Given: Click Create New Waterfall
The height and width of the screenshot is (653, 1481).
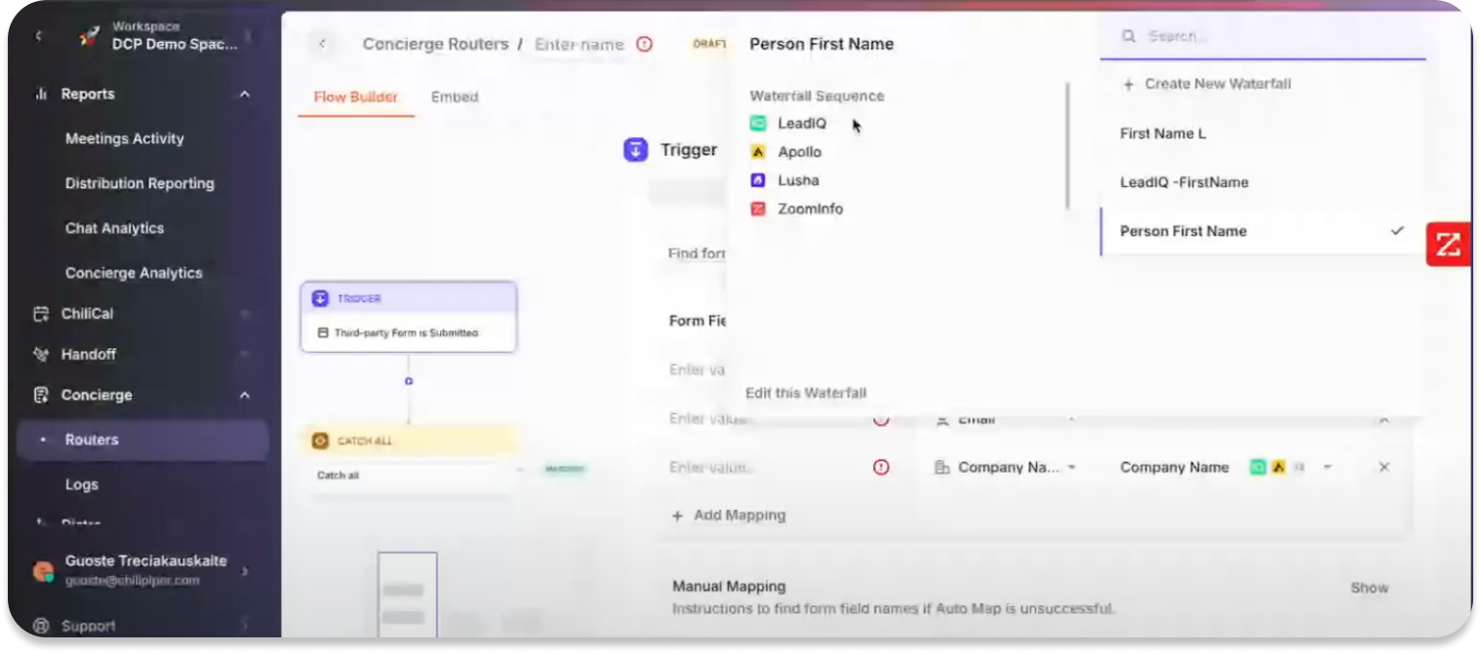Looking at the screenshot, I should (x=1207, y=85).
